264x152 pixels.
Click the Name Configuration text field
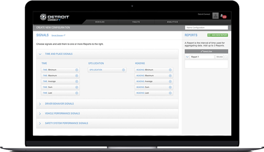206,28
